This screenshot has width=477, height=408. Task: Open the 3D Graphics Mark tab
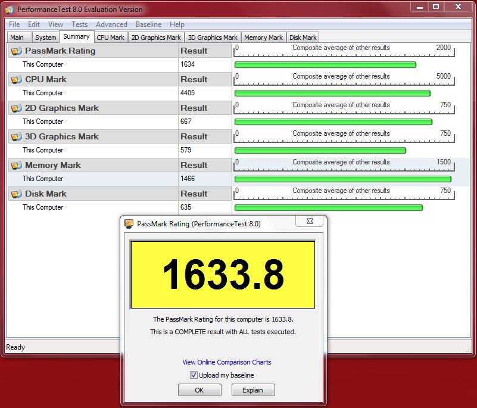point(213,38)
